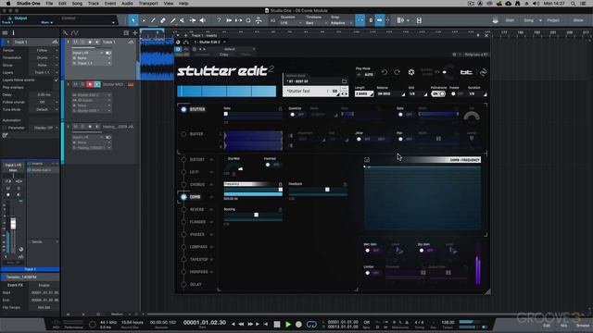The width and height of the screenshot is (593, 333).
Task: Open the Stutter Edit 2 insert dropdown
Action: click(x=210, y=42)
